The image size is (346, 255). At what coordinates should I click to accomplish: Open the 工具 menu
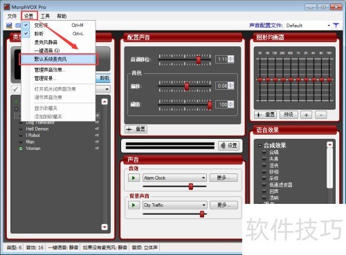[45, 16]
